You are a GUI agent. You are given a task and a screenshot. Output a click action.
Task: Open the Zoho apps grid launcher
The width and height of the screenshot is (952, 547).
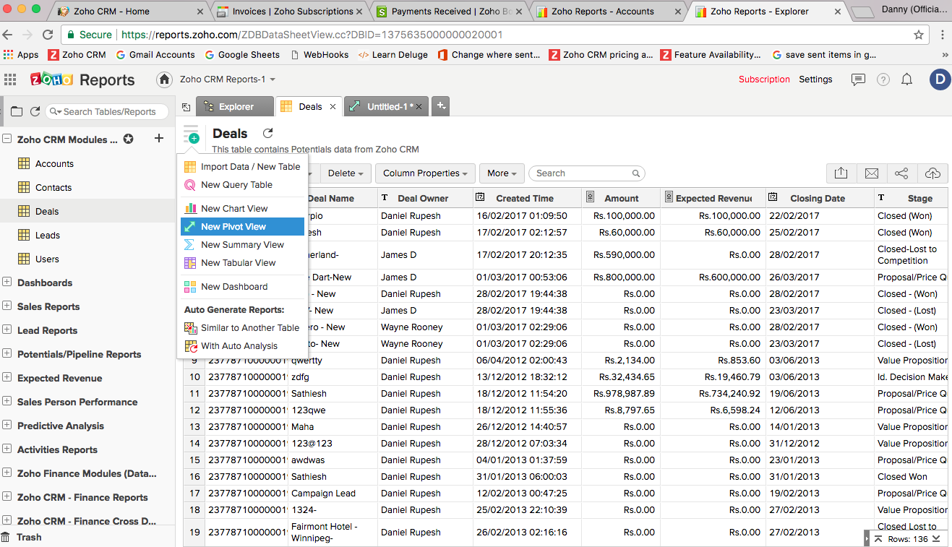[x=10, y=79]
